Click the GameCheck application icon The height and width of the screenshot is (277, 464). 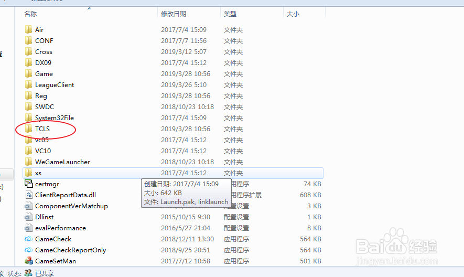pos(28,239)
